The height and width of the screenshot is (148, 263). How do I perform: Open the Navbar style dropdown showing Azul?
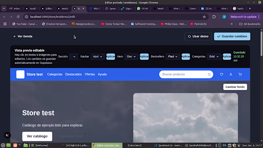tap(98, 57)
